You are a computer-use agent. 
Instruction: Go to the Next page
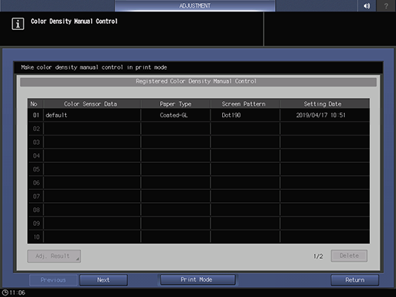[103, 280]
